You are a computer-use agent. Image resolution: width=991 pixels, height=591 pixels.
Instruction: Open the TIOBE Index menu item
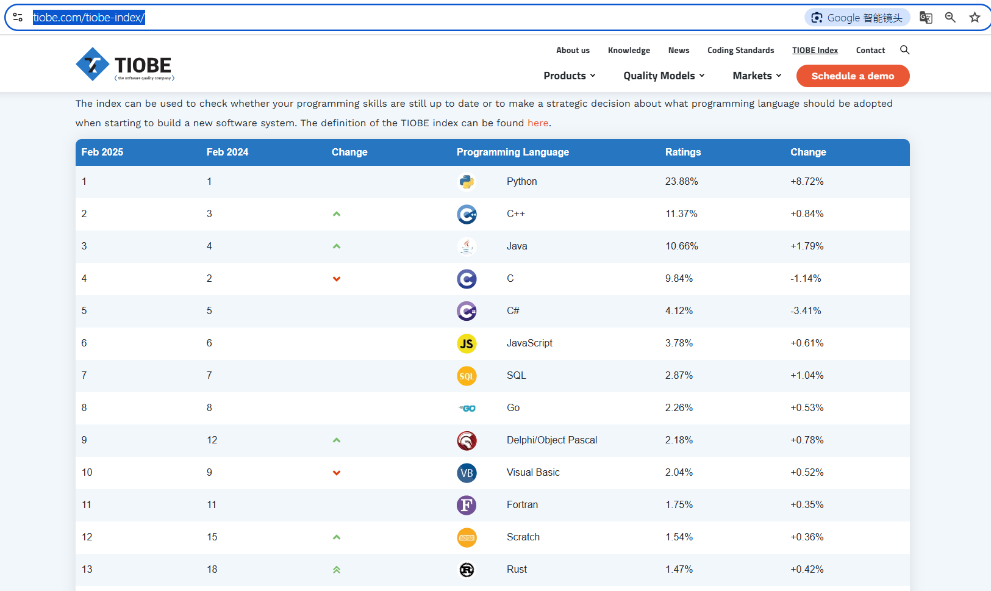click(x=815, y=50)
